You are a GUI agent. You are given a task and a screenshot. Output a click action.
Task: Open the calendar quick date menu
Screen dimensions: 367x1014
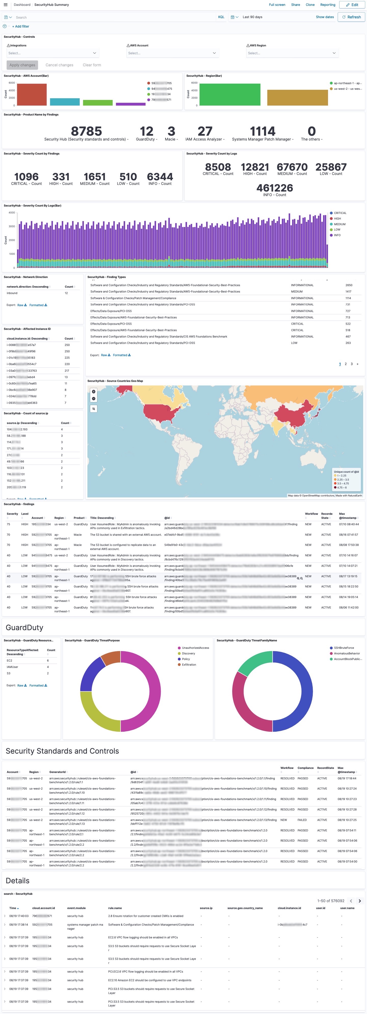tap(234, 17)
